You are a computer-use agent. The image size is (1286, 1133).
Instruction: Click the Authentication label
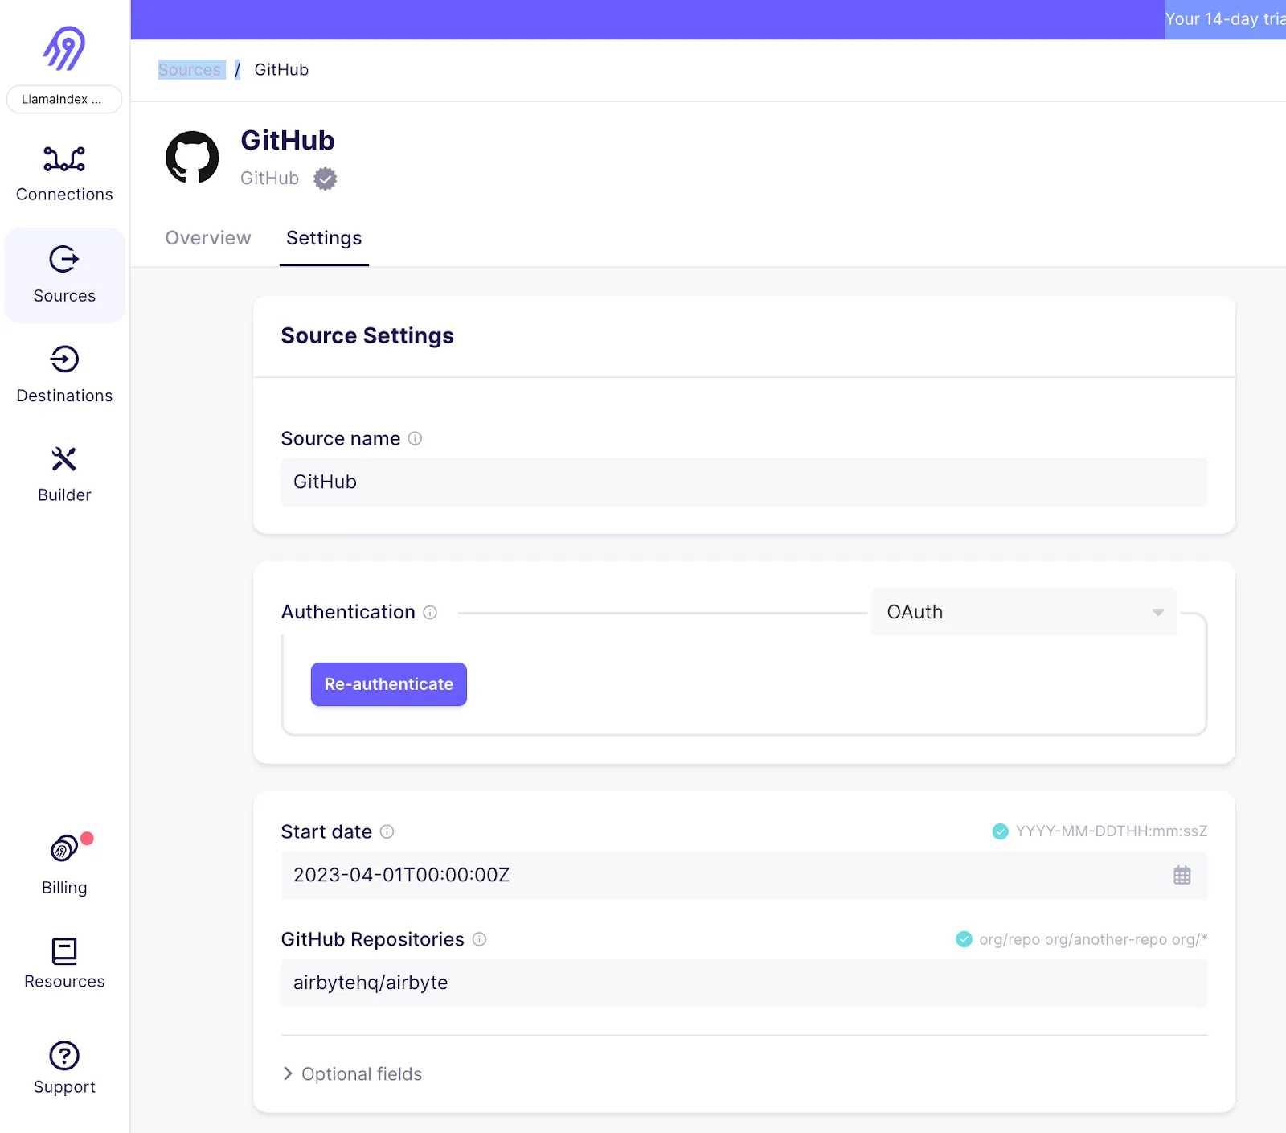tap(348, 612)
